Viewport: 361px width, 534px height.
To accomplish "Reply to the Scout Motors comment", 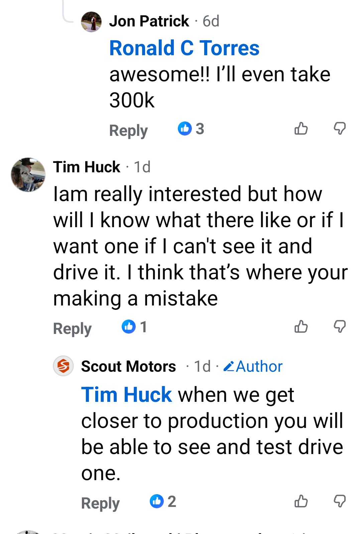I will pyautogui.click(x=100, y=503).
